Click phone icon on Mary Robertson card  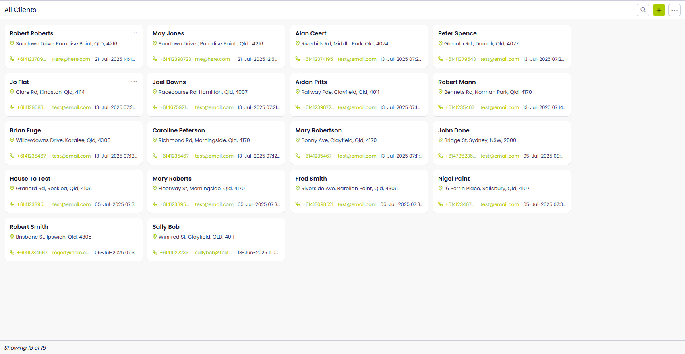click(298, 156)
